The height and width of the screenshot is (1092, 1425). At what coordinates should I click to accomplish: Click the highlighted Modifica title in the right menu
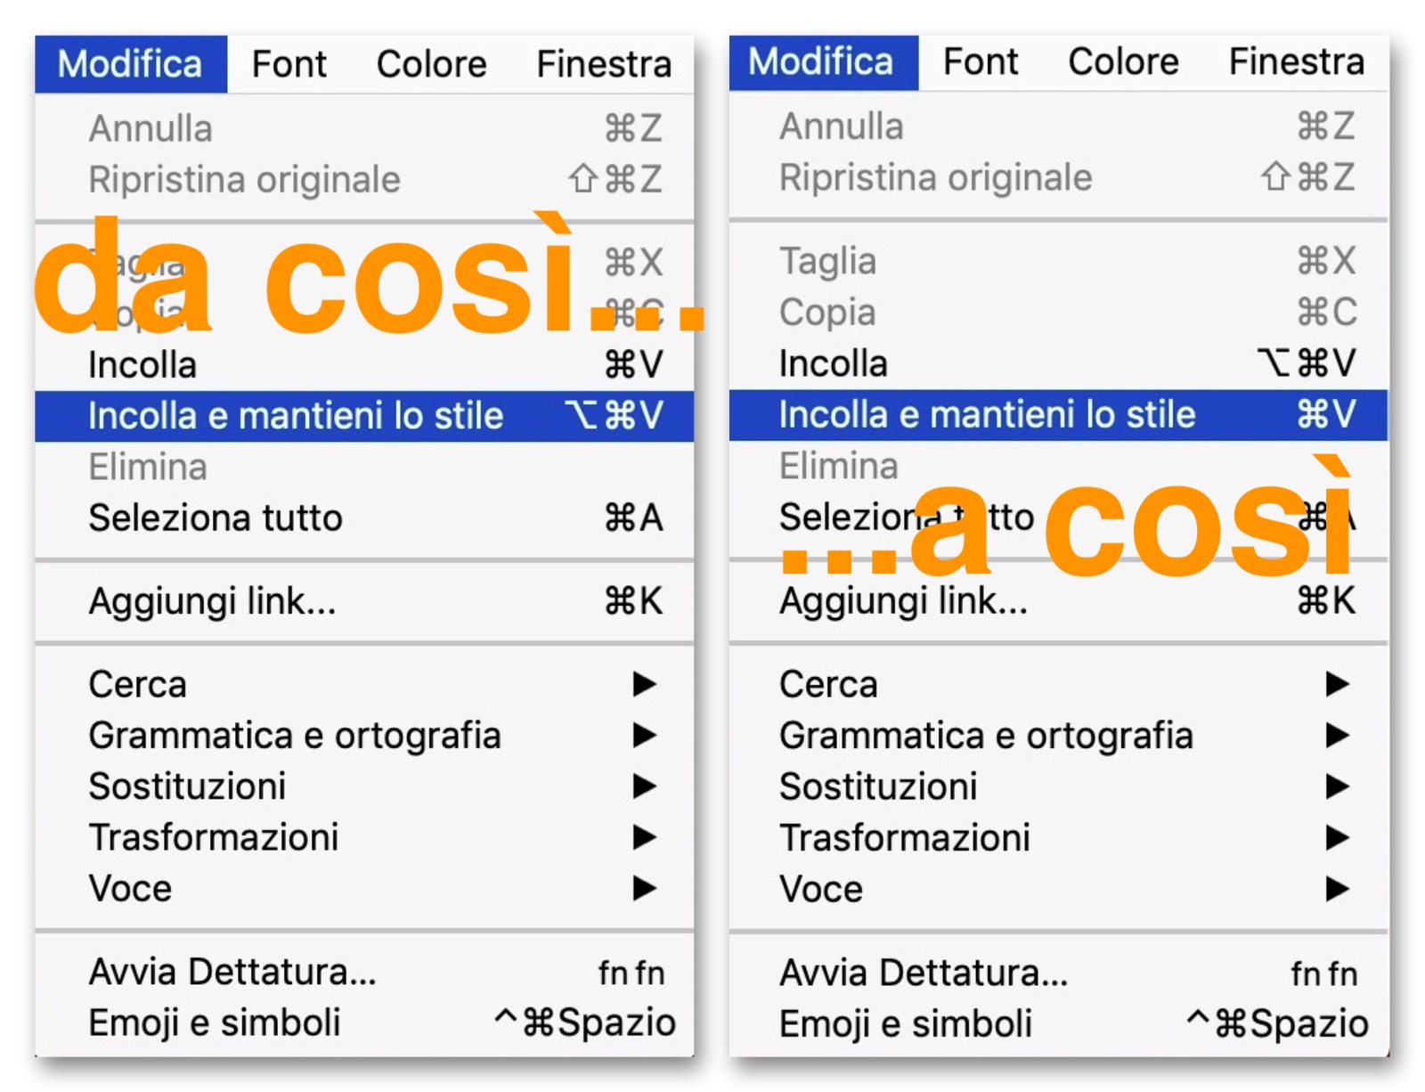pyautogui.click(x=821, y=62)
